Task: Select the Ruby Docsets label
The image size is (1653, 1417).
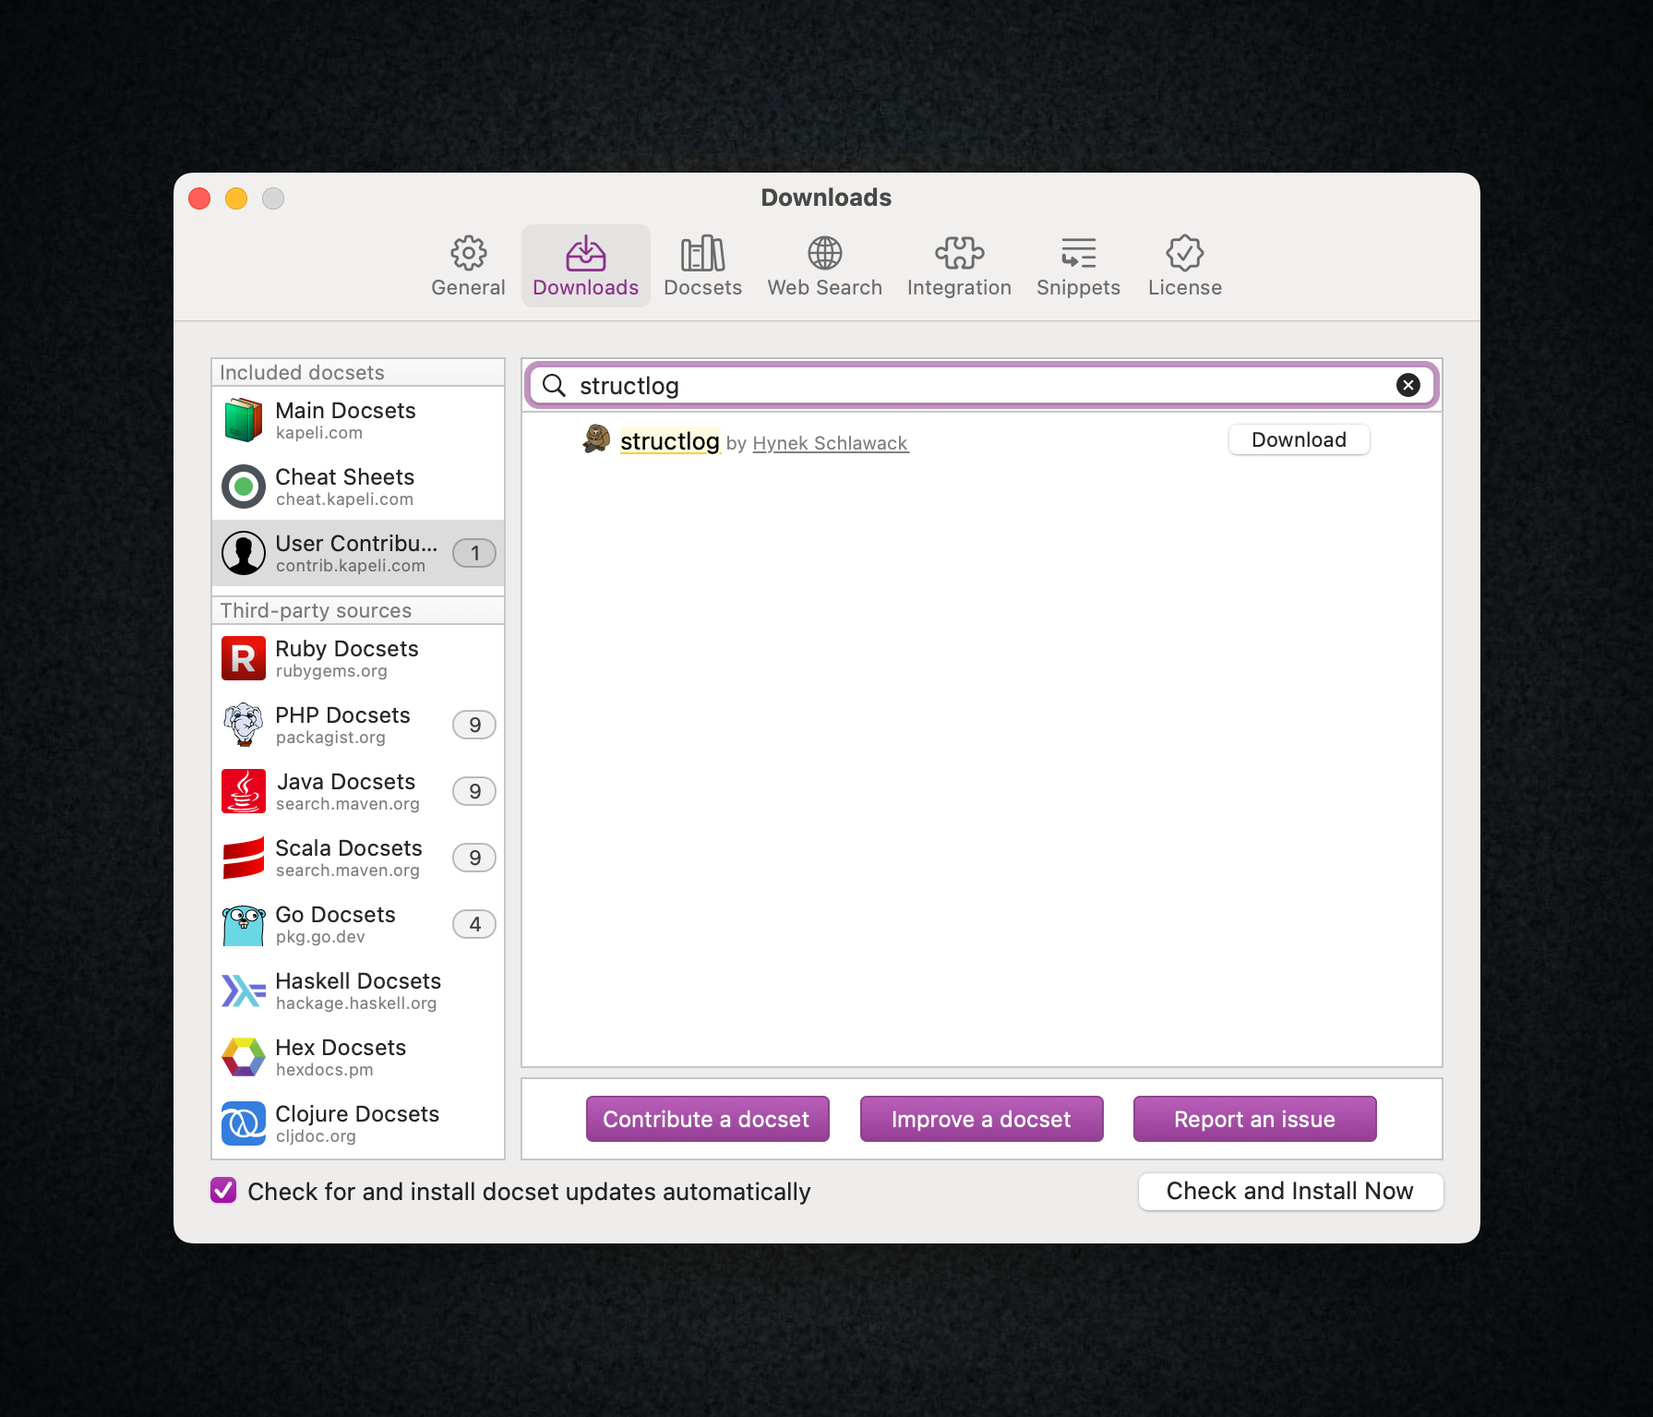Action: 346,648
